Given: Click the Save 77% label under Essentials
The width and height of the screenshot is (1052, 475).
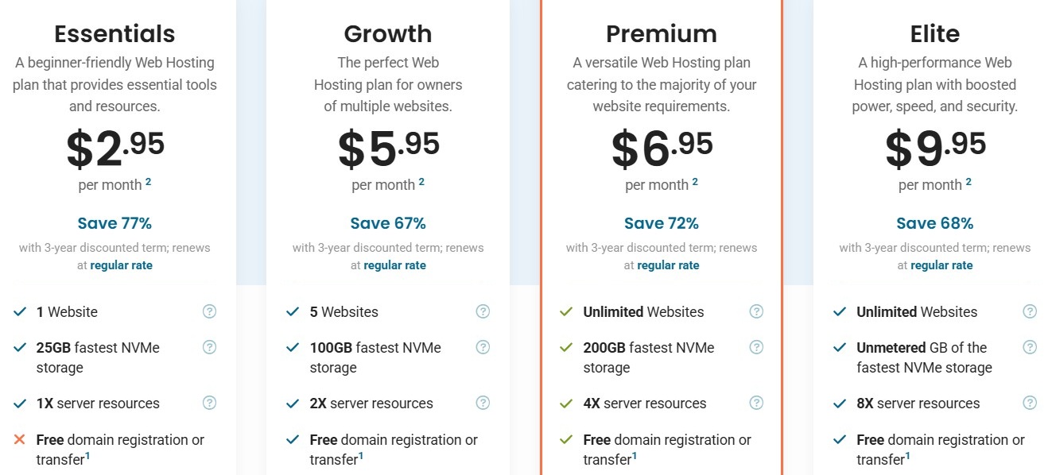Looking at the screenshot, I should [115, 223].
